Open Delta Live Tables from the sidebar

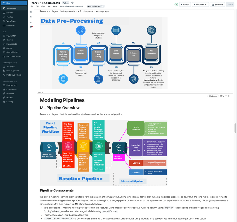(14, 75)
